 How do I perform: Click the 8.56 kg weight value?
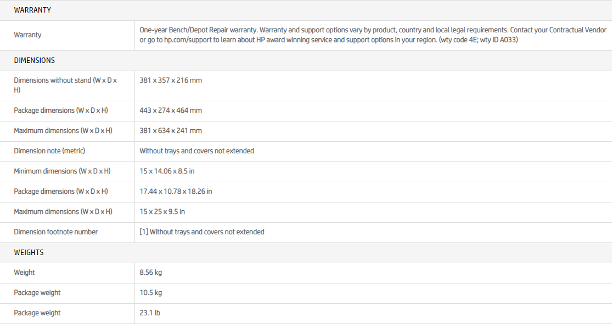pyautogui.click(x=151, y=273)
